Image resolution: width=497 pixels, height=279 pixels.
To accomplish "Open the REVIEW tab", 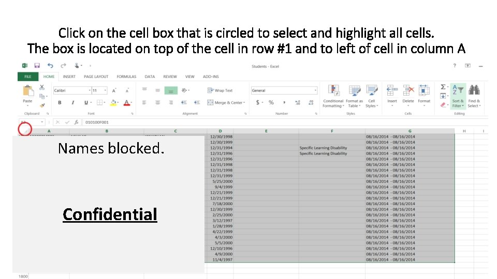I will [170, 76].
